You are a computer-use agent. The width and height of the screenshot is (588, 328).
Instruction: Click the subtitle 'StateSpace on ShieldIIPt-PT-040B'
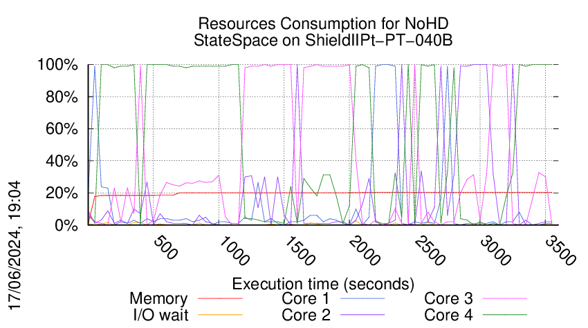point(323,40)
